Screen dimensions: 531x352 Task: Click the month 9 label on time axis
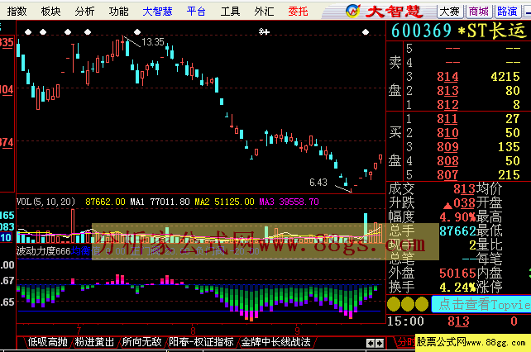point(297,331)
